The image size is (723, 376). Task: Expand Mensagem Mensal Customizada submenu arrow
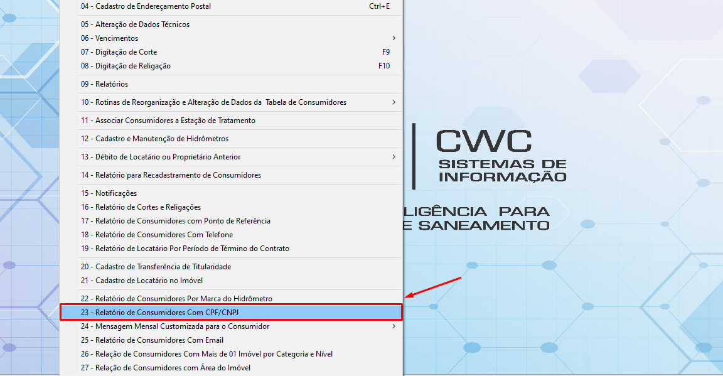[x=394, y=326]
